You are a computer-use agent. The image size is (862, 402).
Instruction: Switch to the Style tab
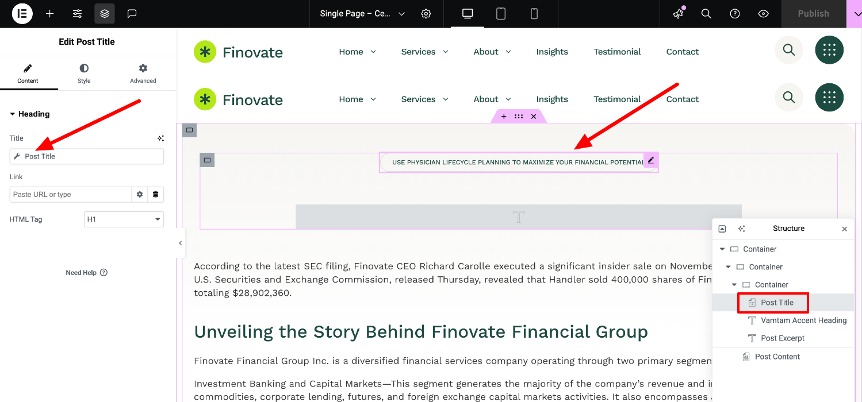(x=84, y=74)
